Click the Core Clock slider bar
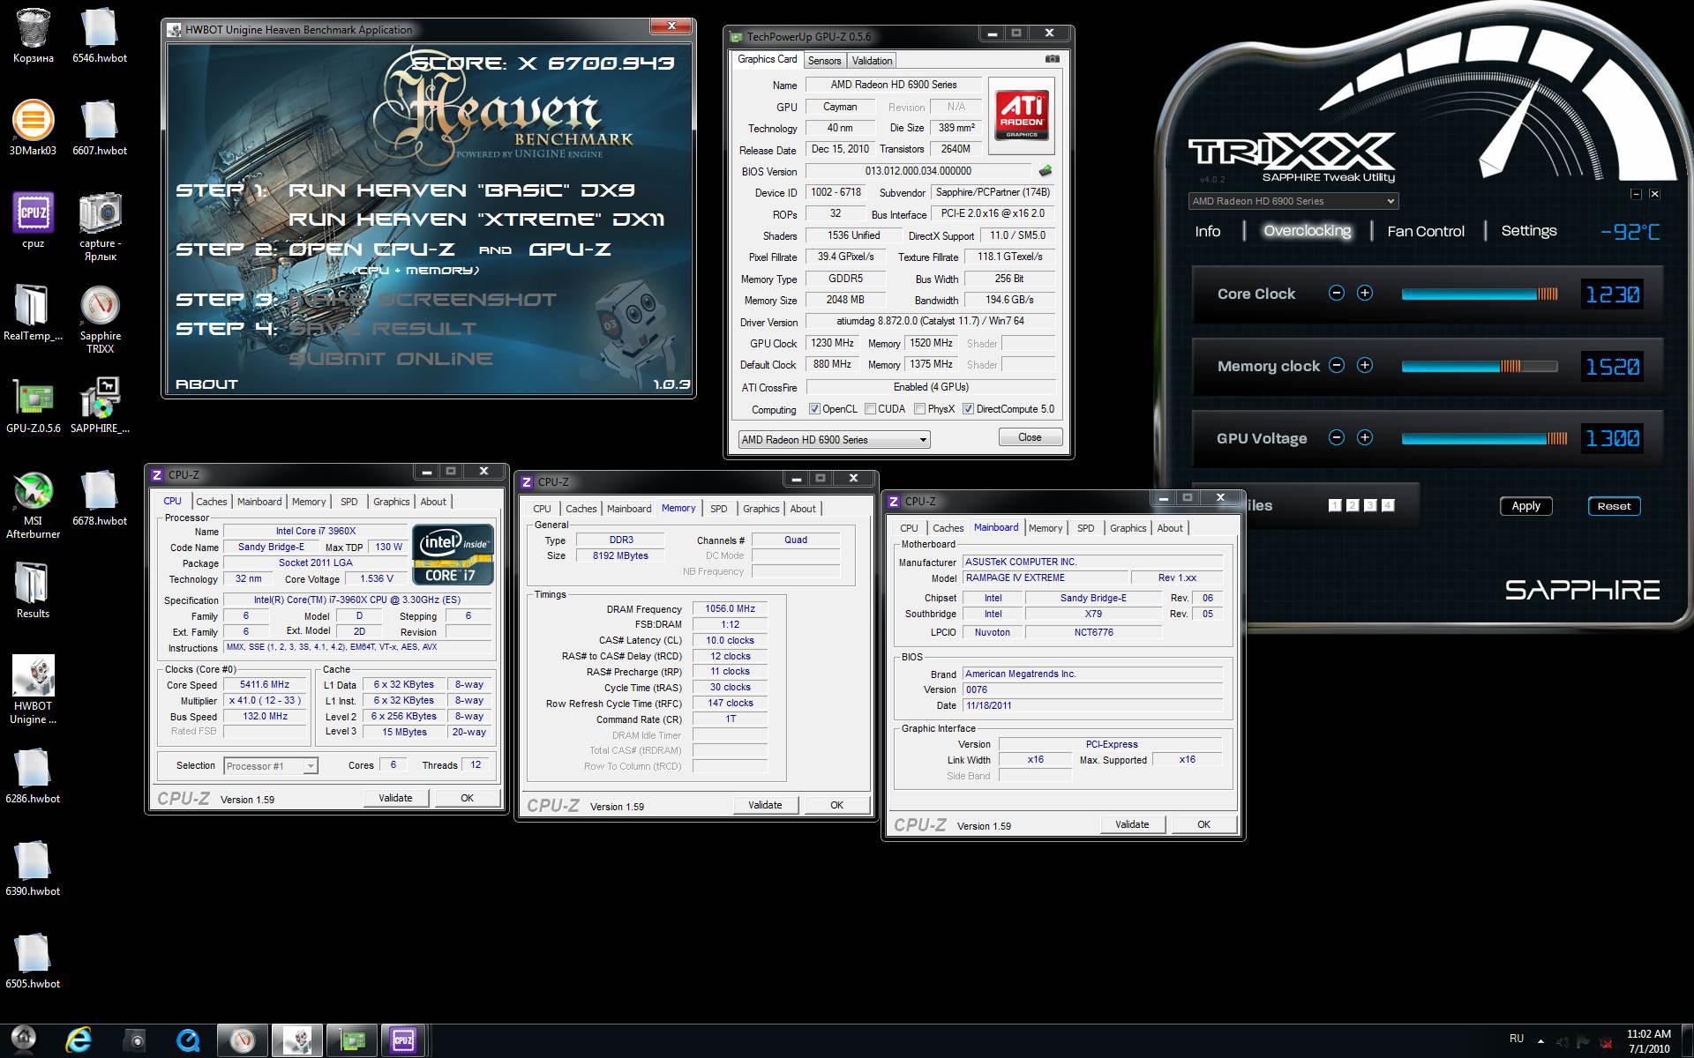Screen dimensions: 1694x1058 click(1480, 294)
